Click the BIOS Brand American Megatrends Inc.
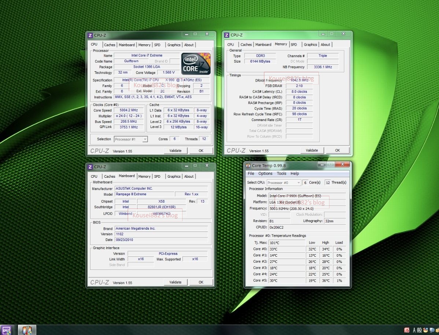Image resolution: width=439 pixels, height=335 pixels. pos(161,228)
